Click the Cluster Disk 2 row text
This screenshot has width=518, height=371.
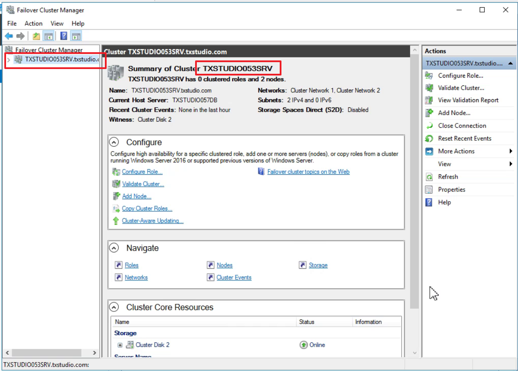(x=152, y=345)
